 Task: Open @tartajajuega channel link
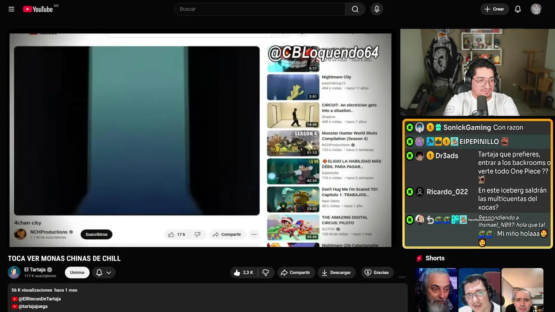(x=33, y=306)
